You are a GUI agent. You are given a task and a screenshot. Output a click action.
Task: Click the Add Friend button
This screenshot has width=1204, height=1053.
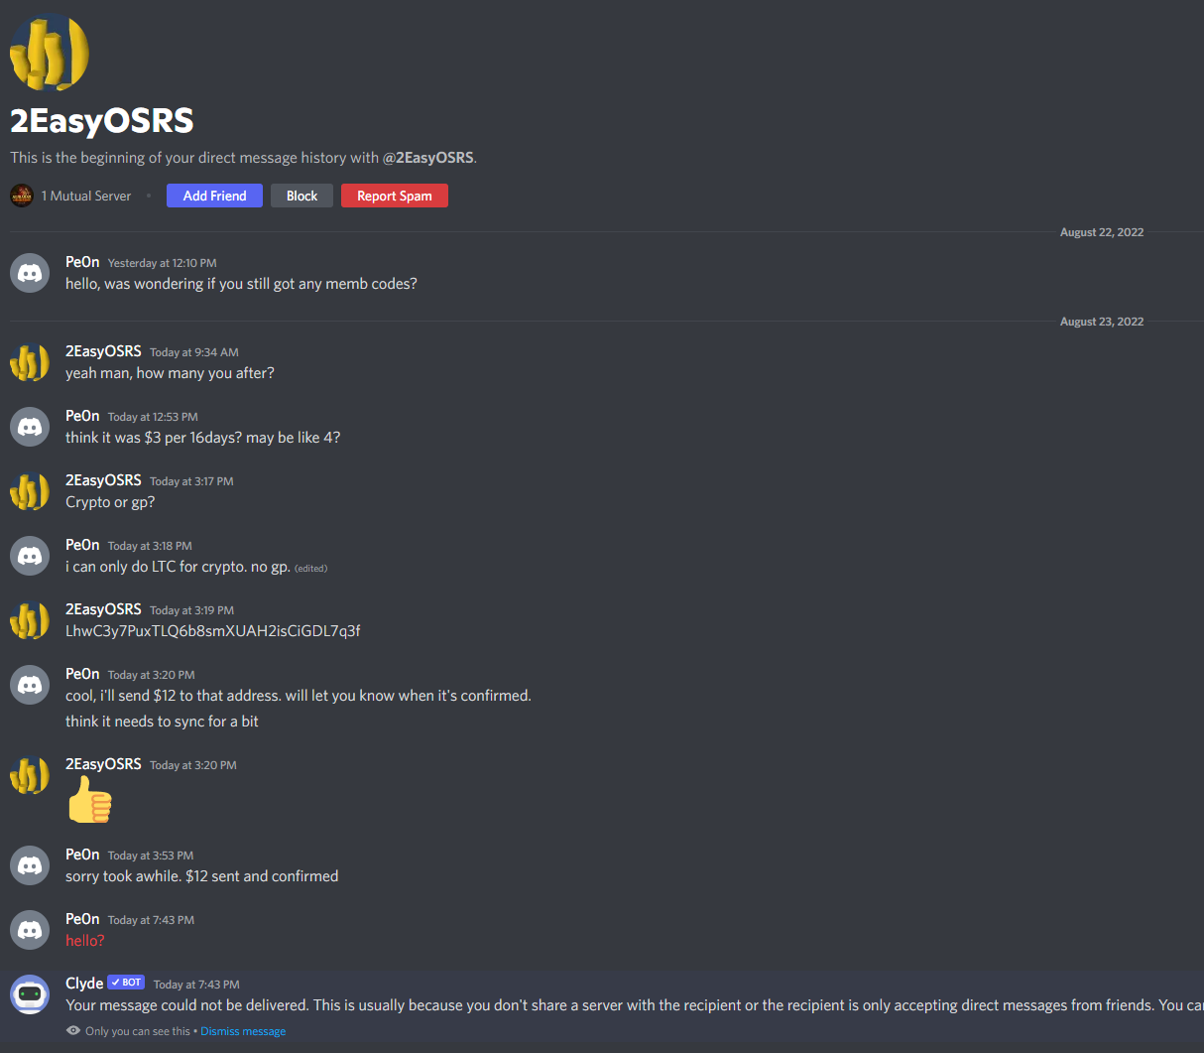click(x=214, y=196)
